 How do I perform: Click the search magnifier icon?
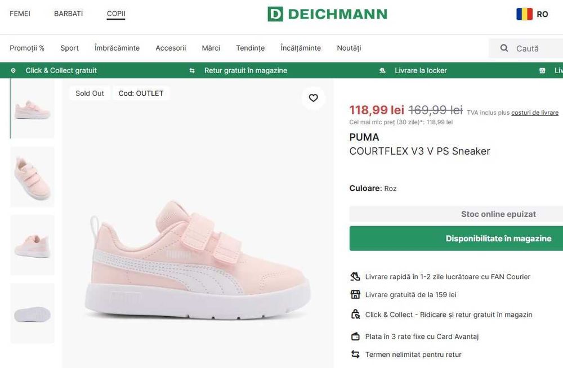coord(504,48)
